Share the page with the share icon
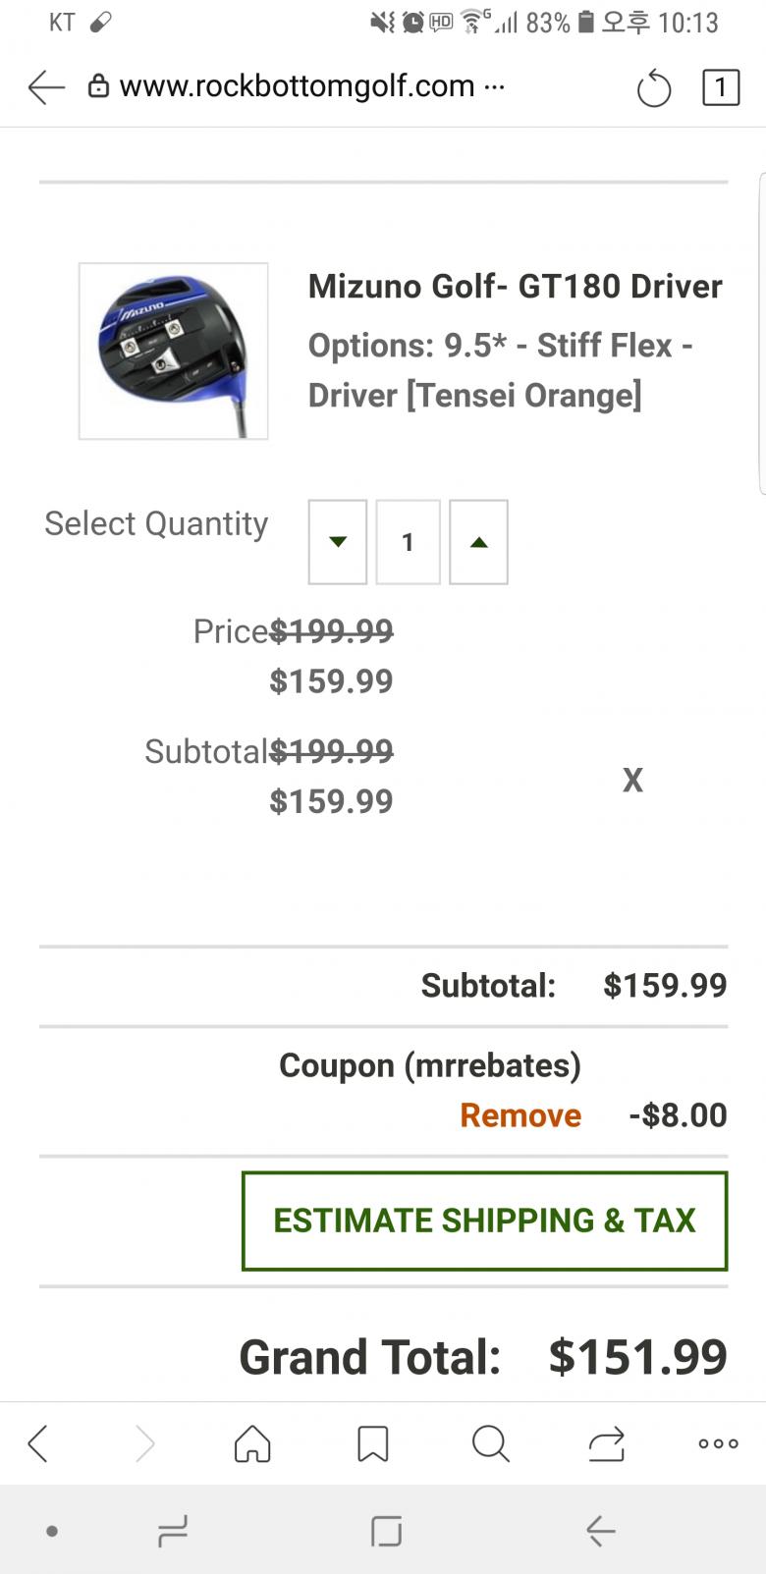The height and width of the screenshot is (1574, 766). tap(606, 1443)
